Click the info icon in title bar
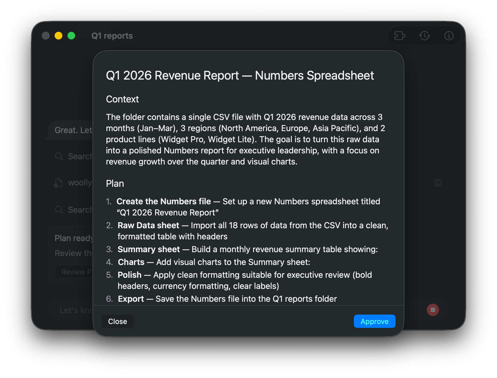The image size is (497, 378). [449, 36]
